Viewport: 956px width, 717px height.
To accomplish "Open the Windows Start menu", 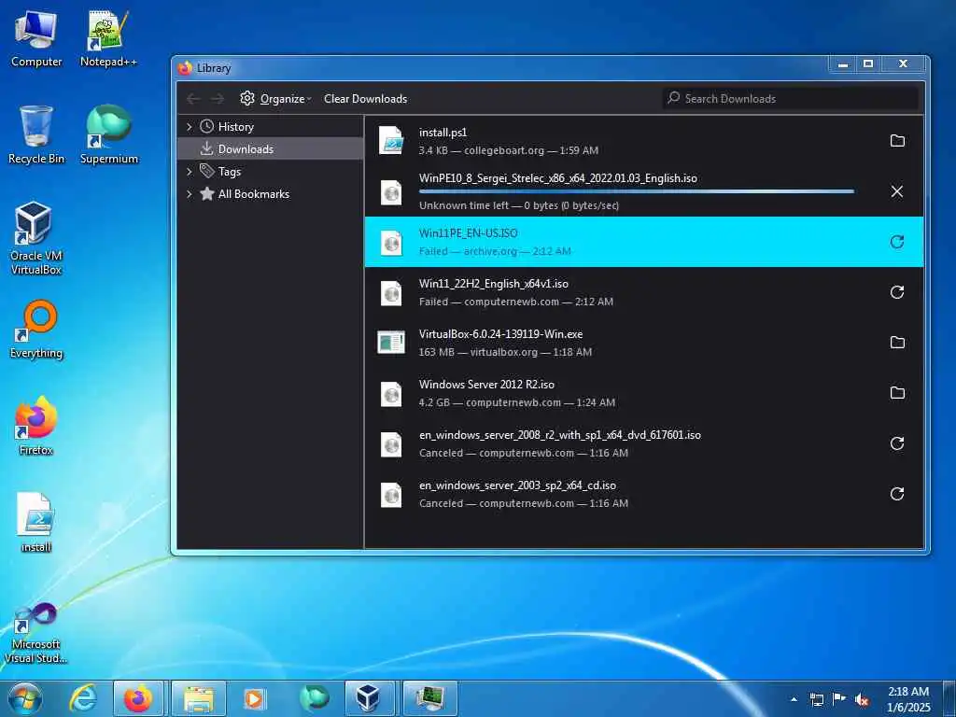I will tap(25, 698).
